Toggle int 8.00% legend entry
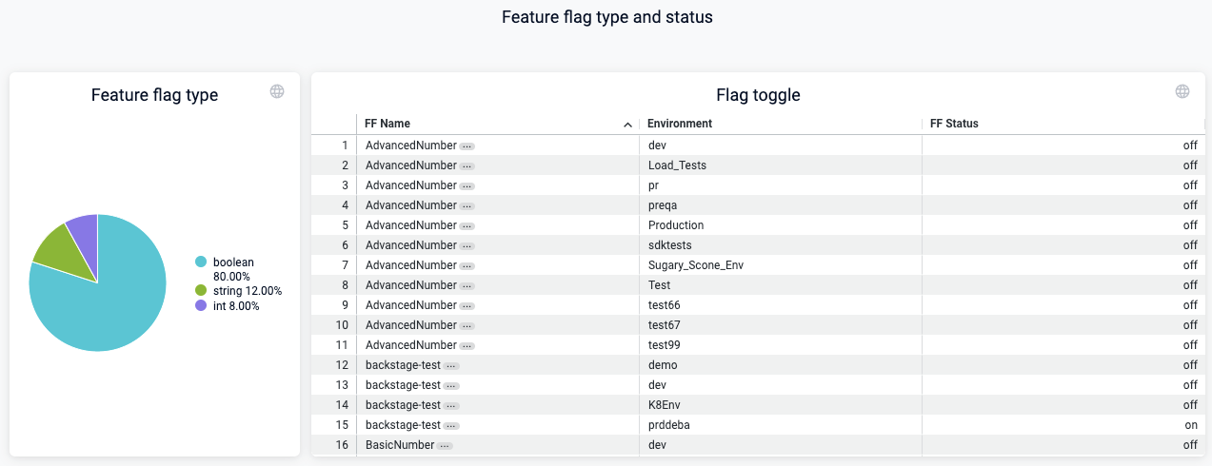1212x466 pixels. 235,305
